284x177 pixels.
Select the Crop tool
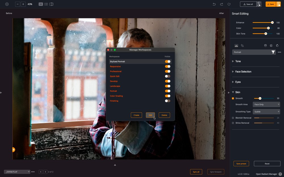point(242,46)
